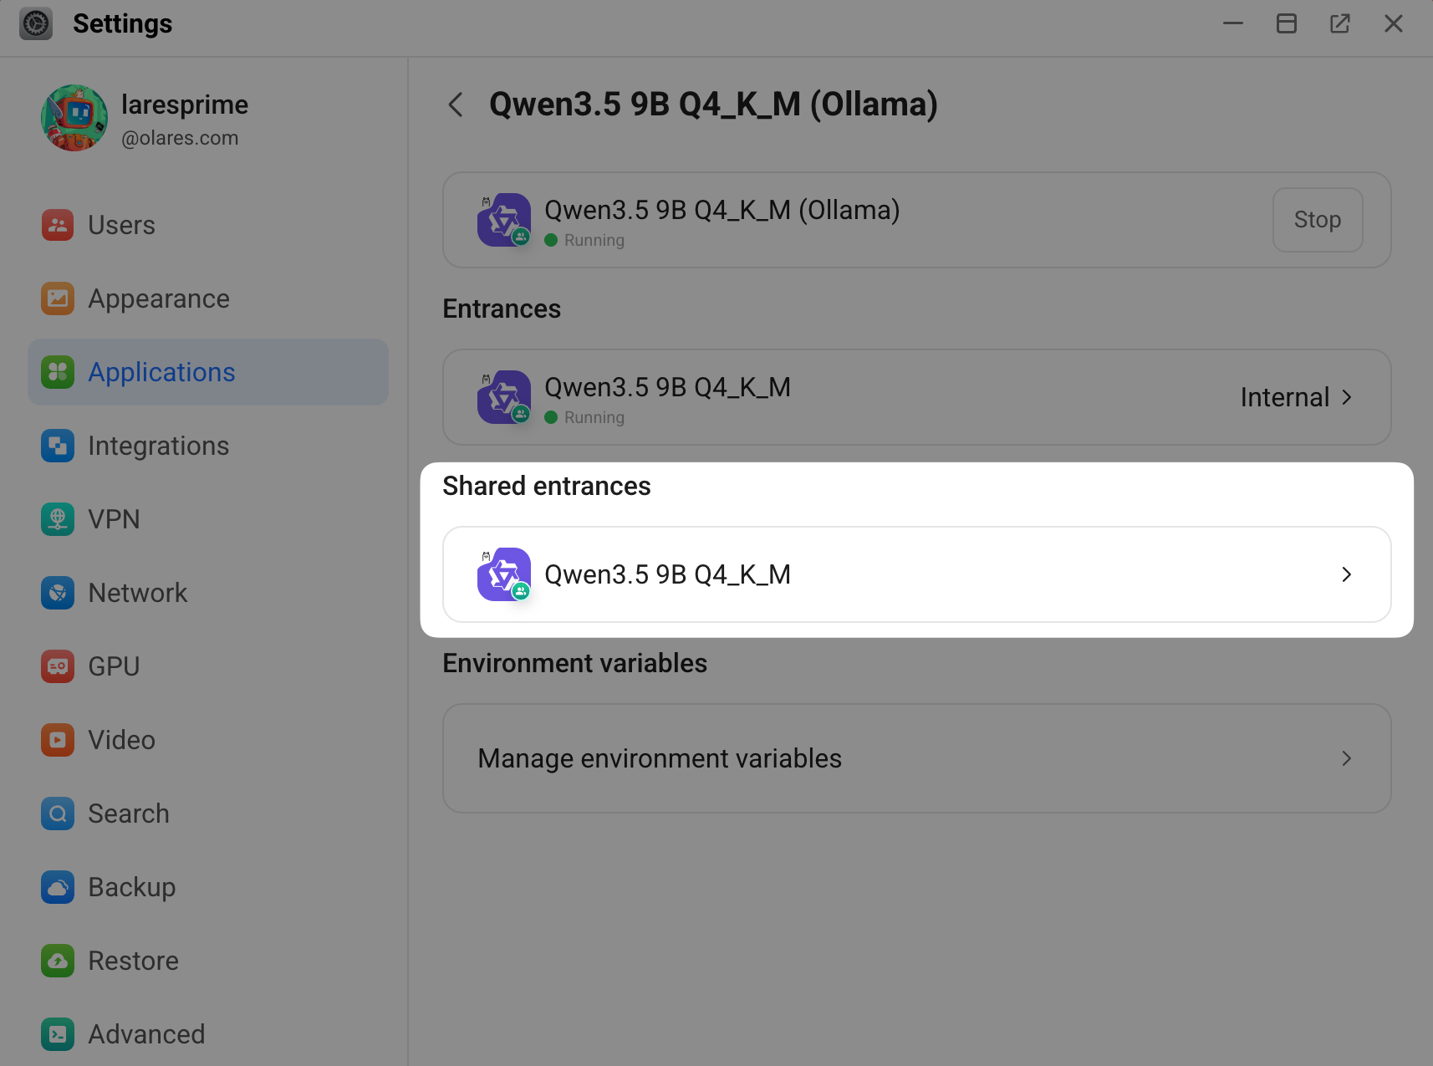Select the VPN sidebar icon
Viewport: 1433px width, 1066px height.
(x=57, y=519)
